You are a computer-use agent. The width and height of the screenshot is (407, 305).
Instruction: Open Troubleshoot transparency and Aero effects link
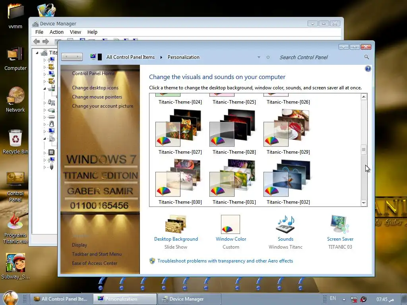coord(225,261)
